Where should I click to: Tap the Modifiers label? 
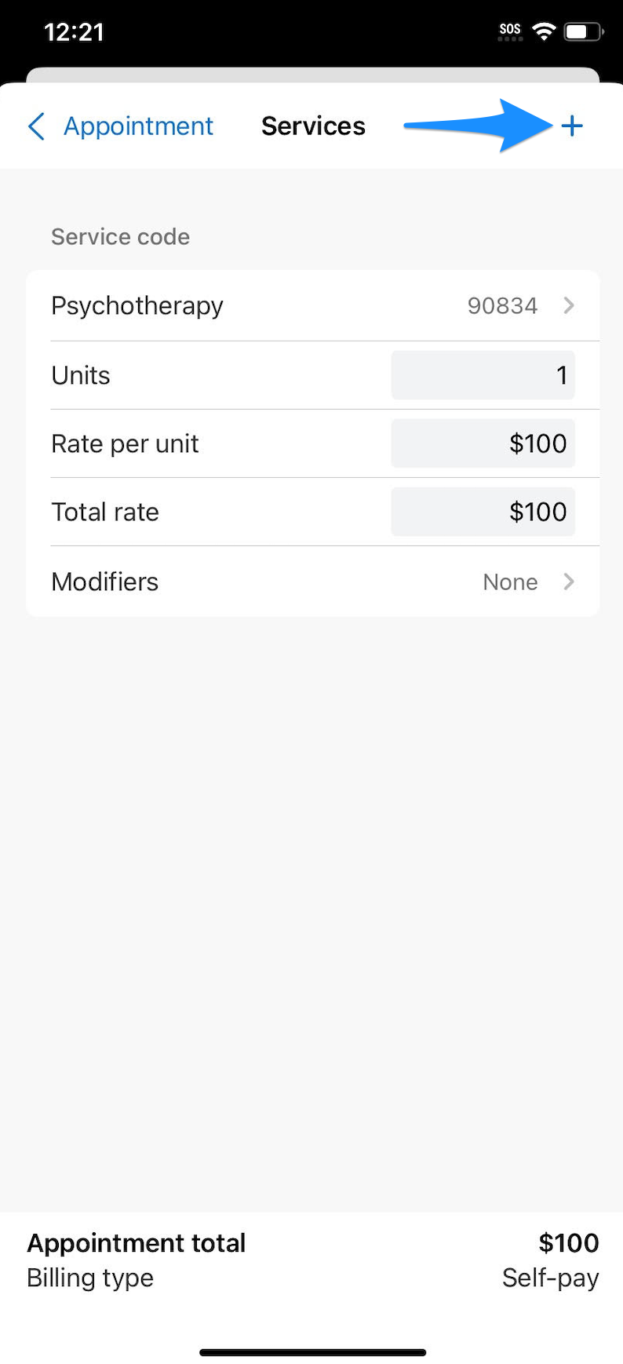pyautogui.click(x=105, y=582)
